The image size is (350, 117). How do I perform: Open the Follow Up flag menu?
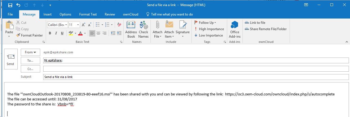205,23
